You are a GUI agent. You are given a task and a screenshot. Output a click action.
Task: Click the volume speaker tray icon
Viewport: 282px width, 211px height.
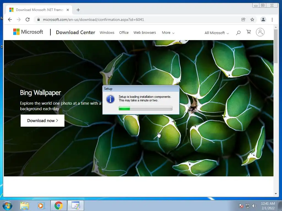click(x=254, y=206)
